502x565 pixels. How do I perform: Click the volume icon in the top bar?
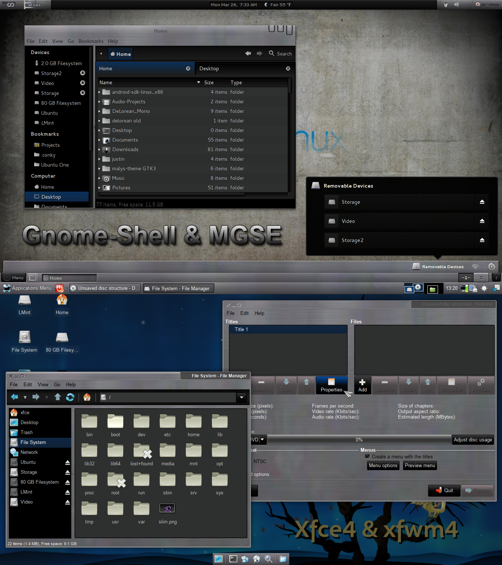point(456,5)
